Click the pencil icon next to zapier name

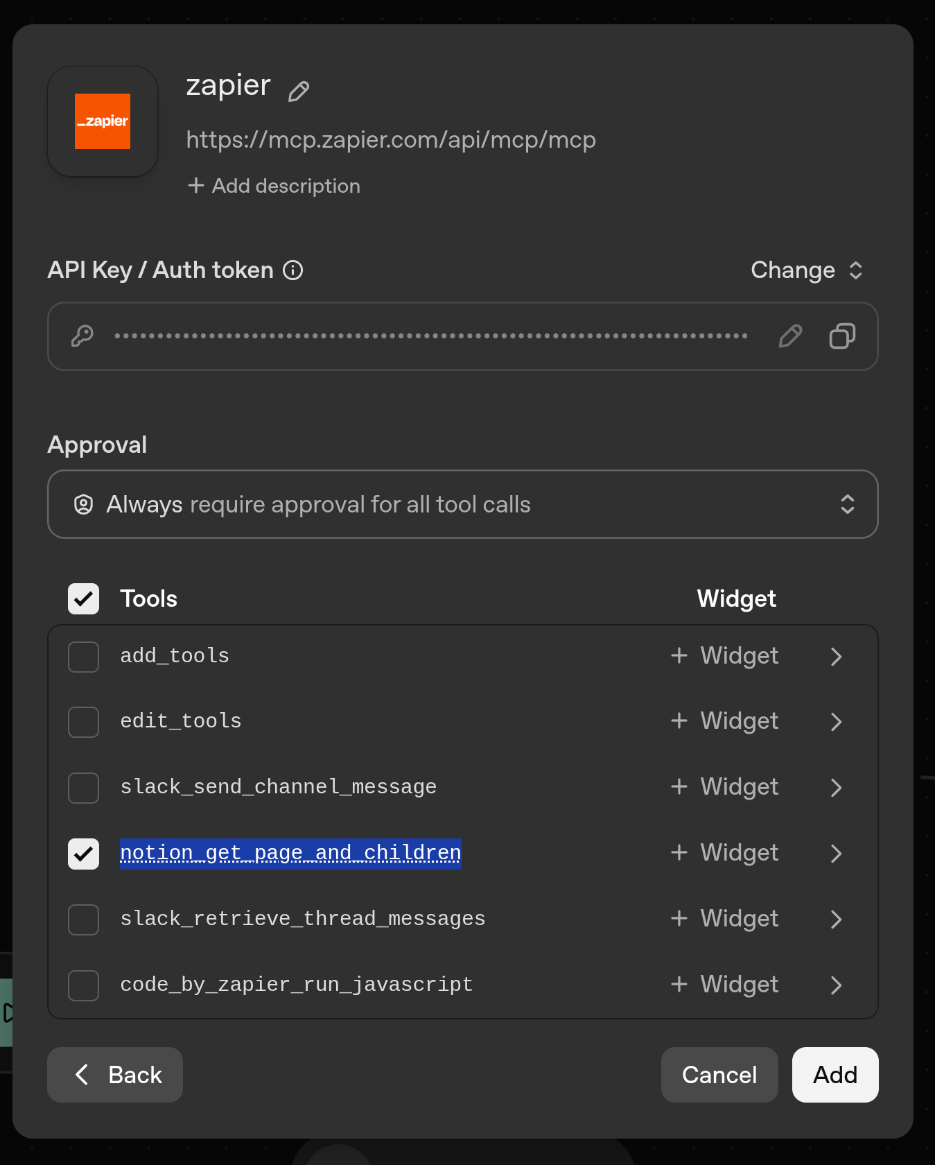coord(299,91)
